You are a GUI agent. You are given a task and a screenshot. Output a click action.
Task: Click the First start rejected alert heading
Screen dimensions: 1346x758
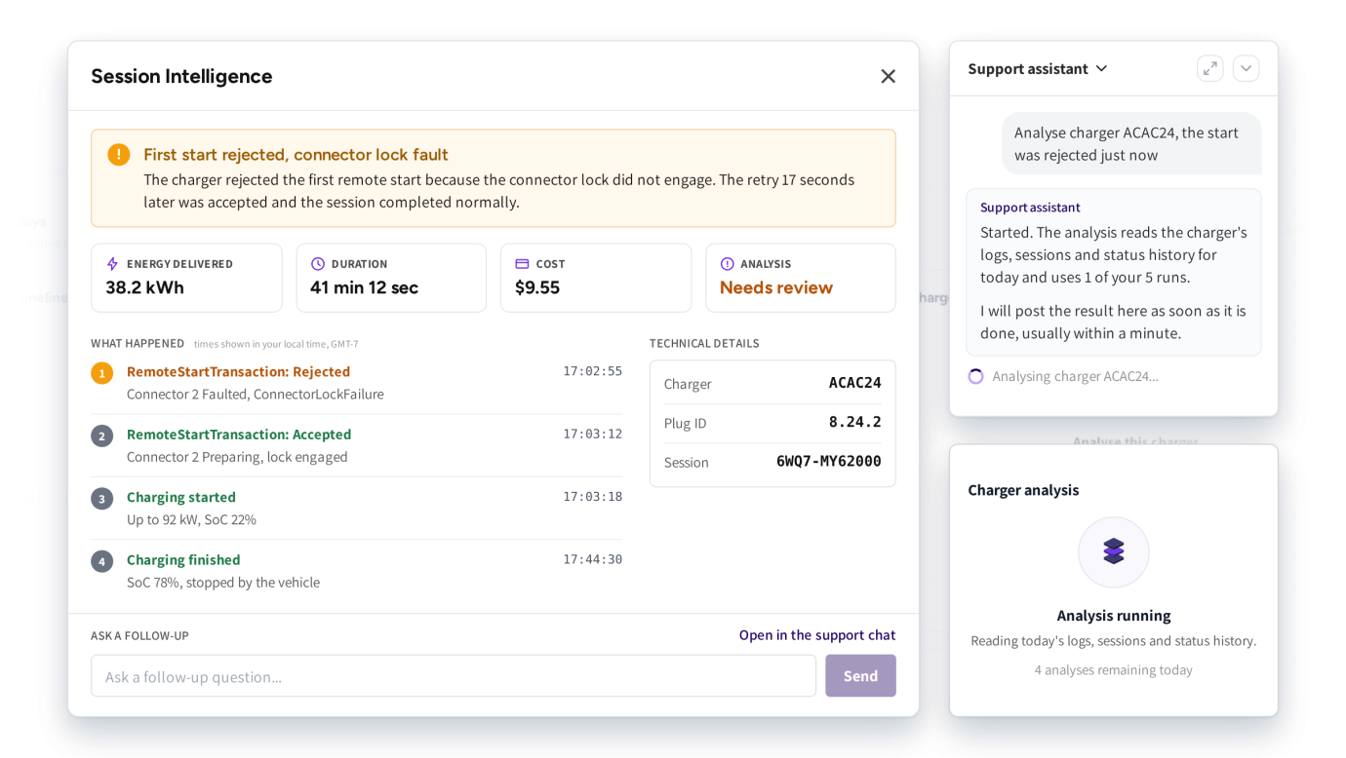coord(296,154)
